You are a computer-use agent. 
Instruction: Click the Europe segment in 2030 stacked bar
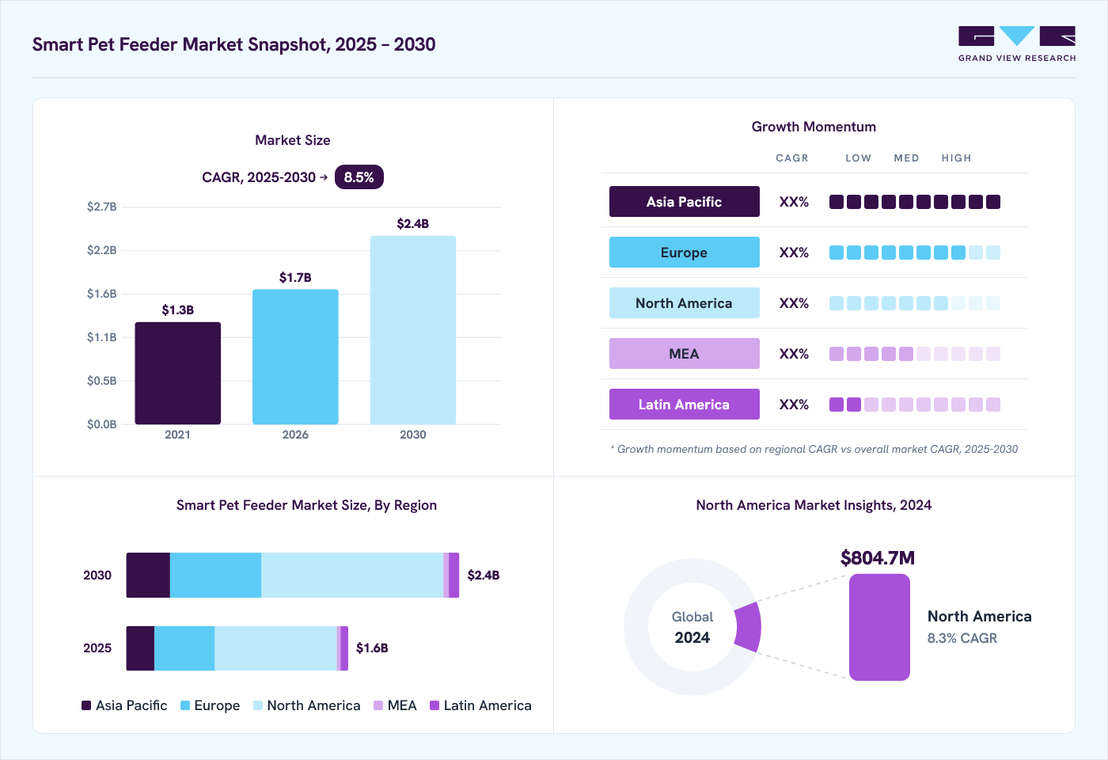(x=215, y=576)
